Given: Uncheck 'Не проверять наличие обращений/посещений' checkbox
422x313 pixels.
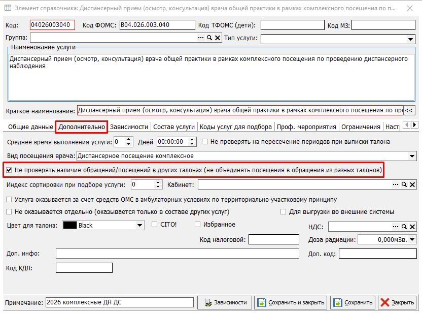Looking at the screenshot, I should click(x=9, y=170).
